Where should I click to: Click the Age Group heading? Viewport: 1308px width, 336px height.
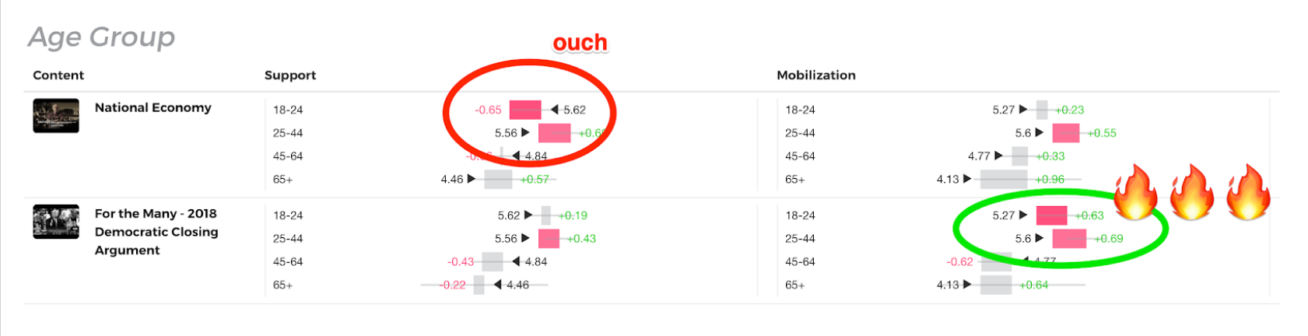pyautogui.click(x=102, y=37)
